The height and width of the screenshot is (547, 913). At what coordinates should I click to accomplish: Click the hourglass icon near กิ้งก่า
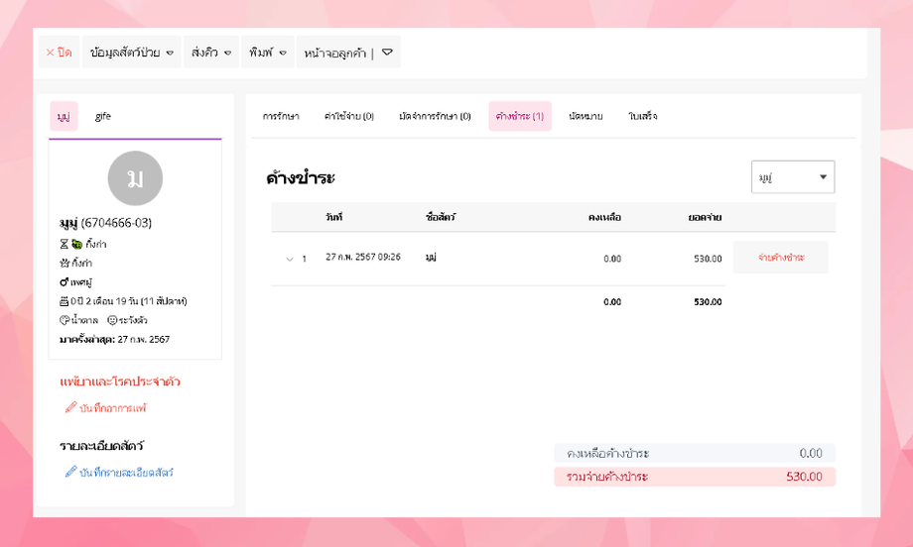(65, 244)
